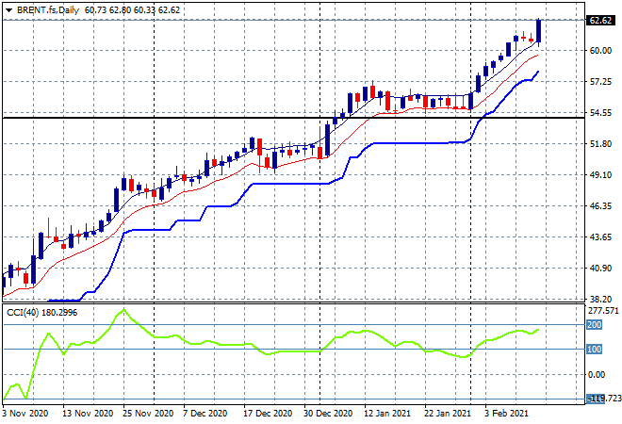Click the 40.90 price axis label
Screen dimensions: 622x424
click(x=600, y=269)
